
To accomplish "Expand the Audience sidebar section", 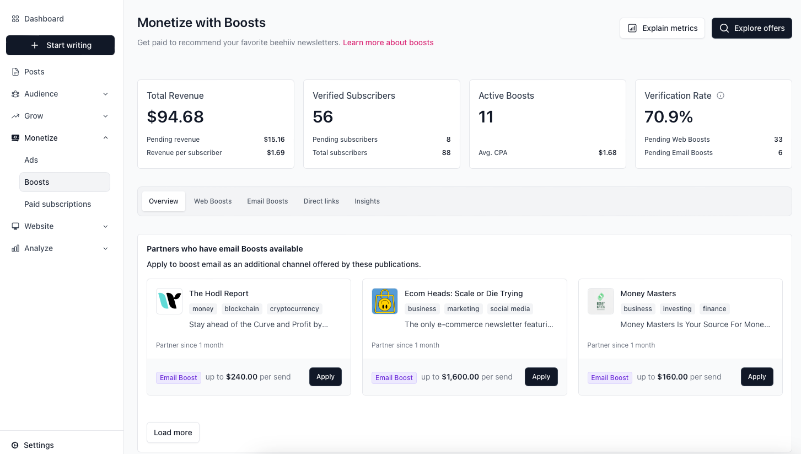I will coord(105,94).
